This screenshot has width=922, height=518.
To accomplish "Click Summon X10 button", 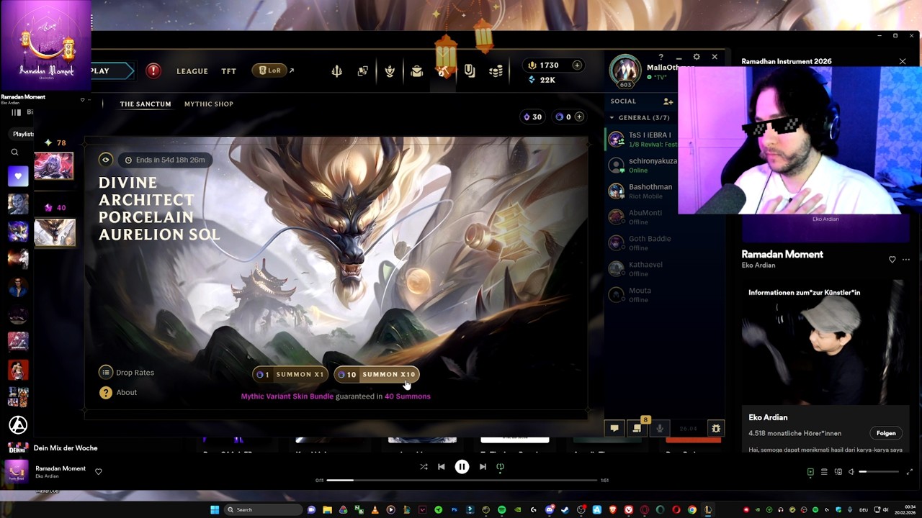I will [x=377, y=374].
